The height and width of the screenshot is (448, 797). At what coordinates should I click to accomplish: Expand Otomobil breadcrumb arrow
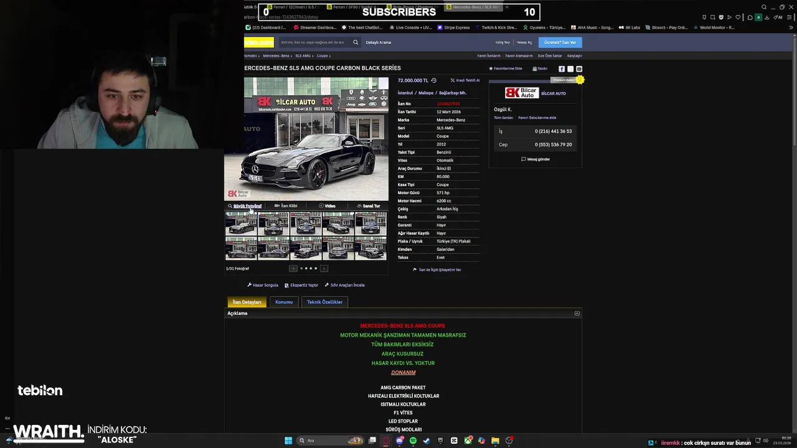pos(260,56)
